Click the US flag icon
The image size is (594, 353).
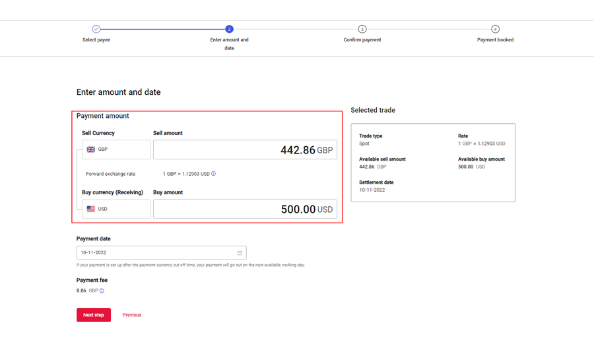[x=91, y=209]
